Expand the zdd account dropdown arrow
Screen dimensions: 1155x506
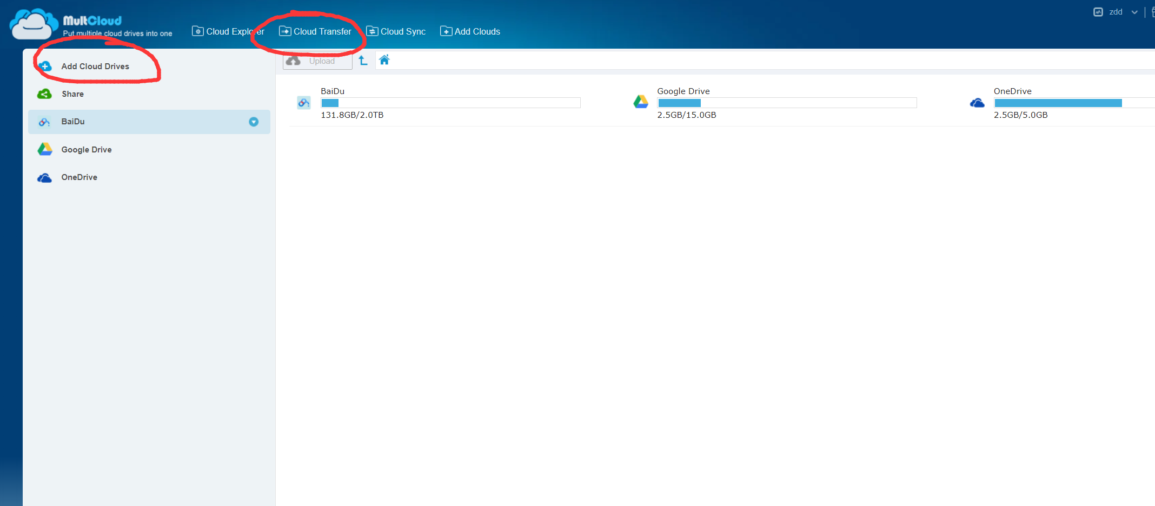coord(1134,12)
